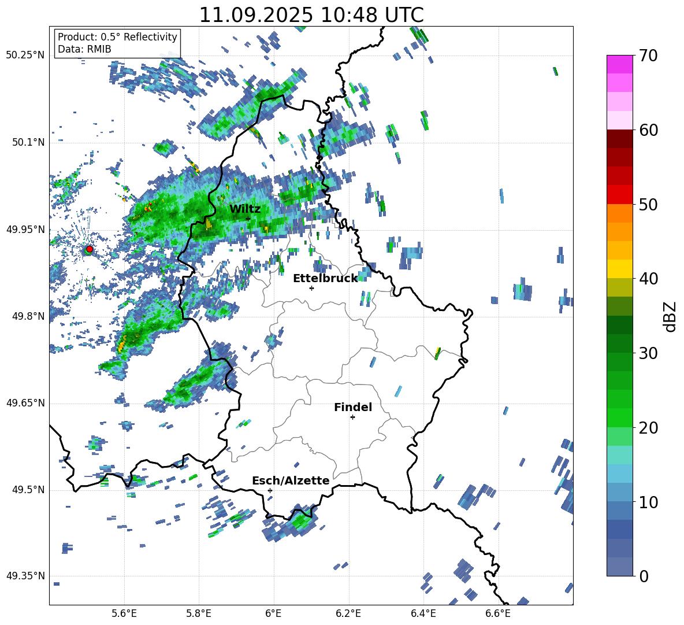Screen dimensions: 684x625
Task: Click the red radar site marker
Action: coord(90,249)
